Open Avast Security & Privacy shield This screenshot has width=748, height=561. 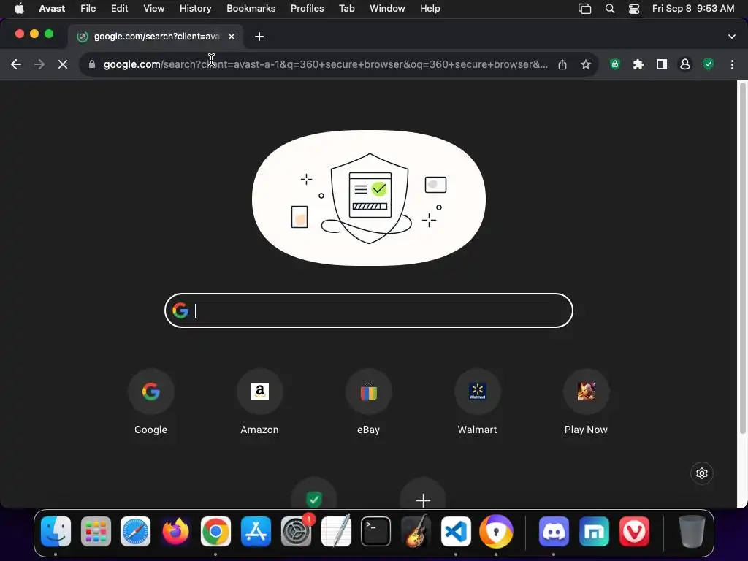[x=709, y=64]
